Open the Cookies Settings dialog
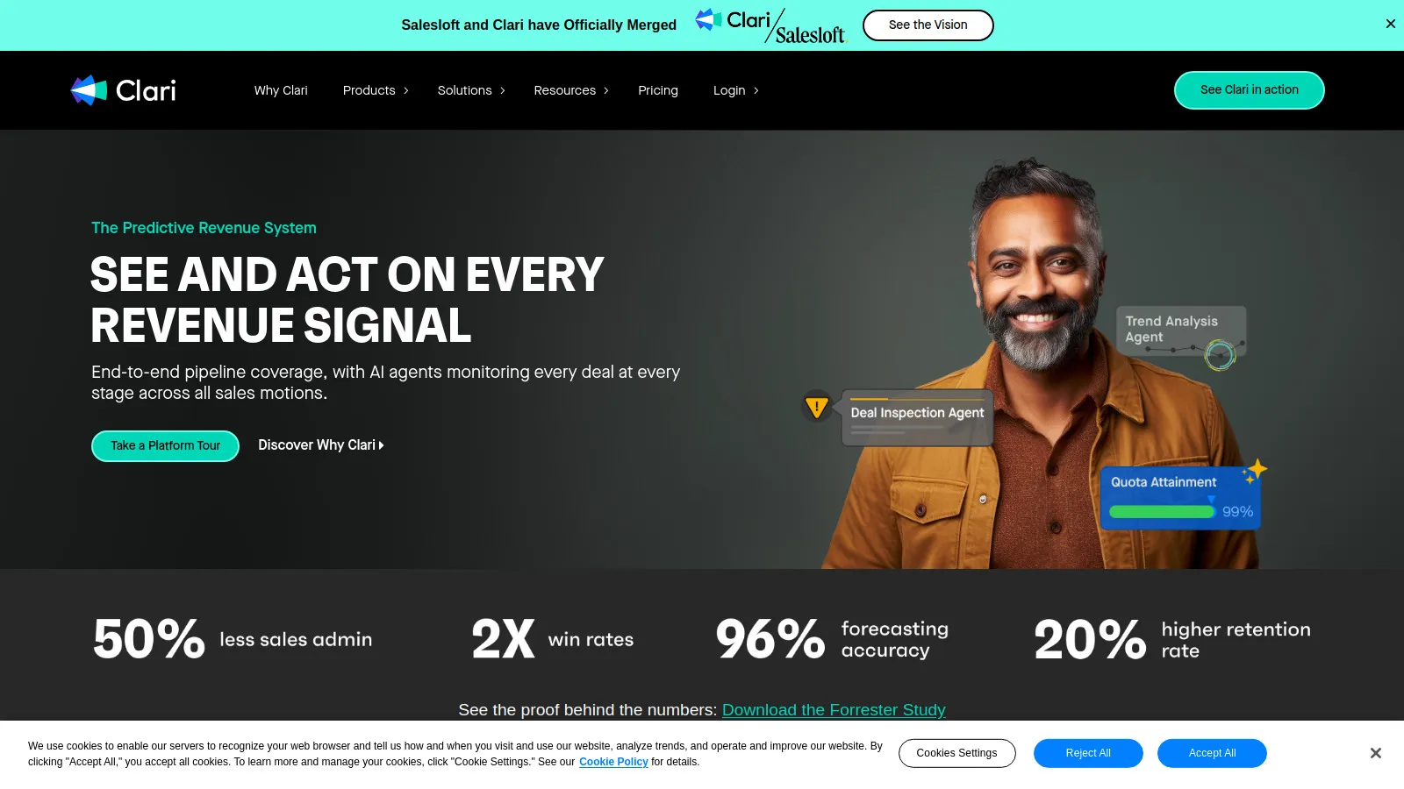This screenshot has width=1404, height=789. 956,753
